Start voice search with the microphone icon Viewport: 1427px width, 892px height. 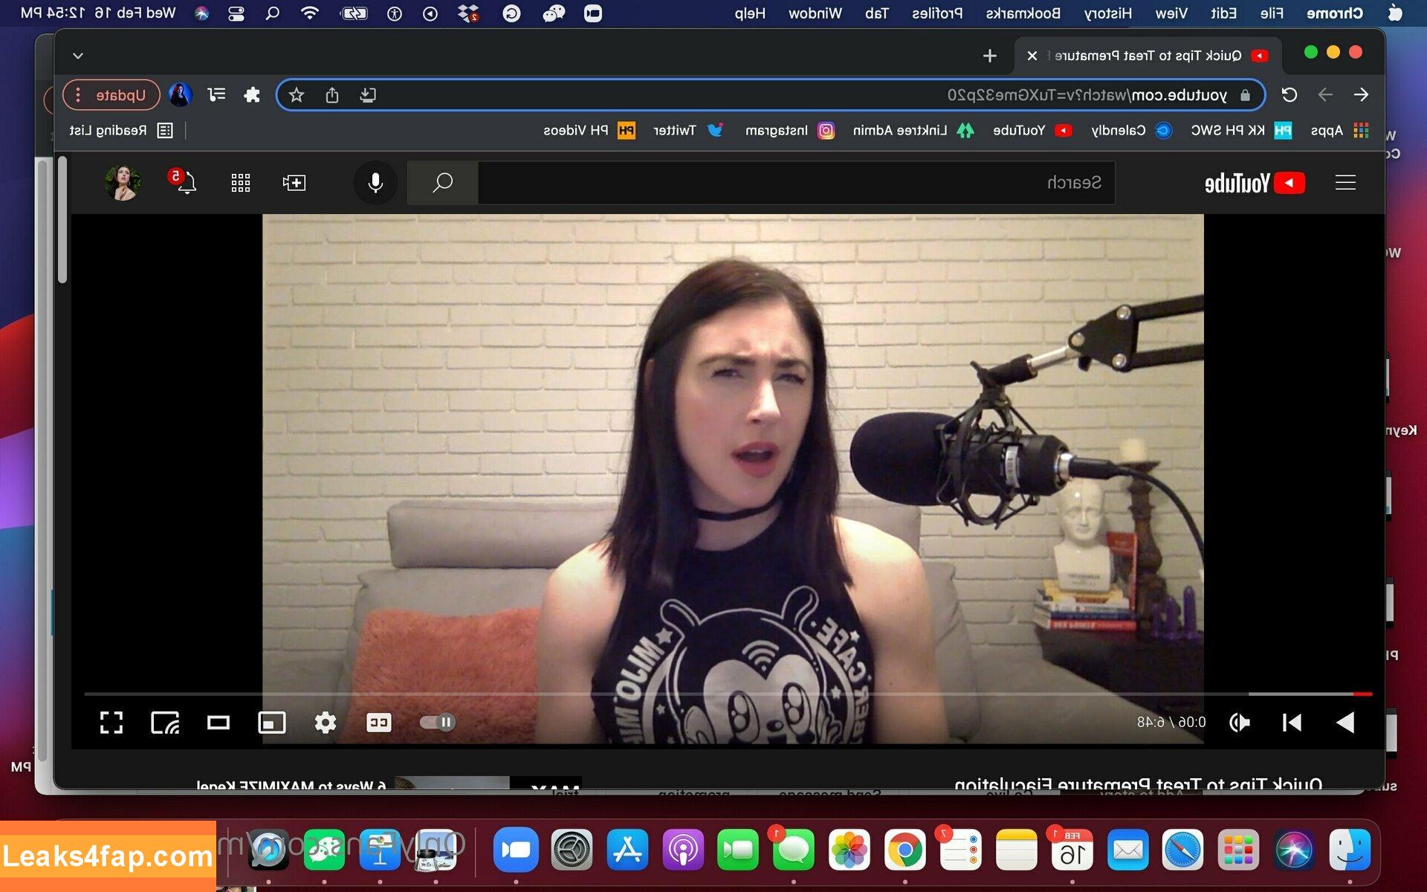tap(376, 183)
